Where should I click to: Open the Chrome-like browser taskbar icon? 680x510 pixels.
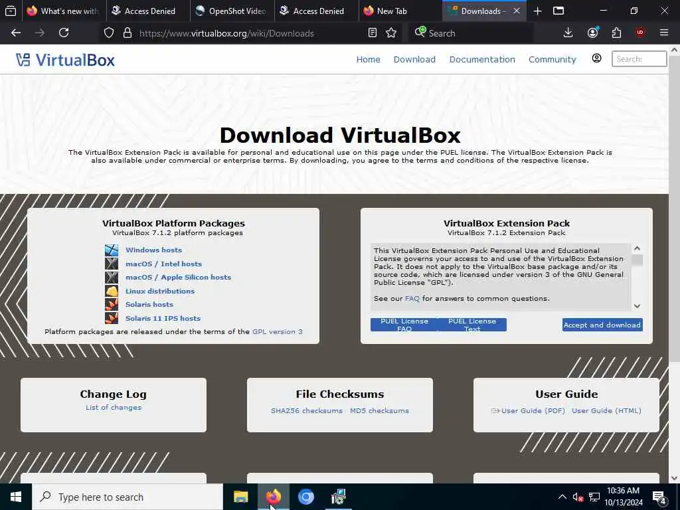[305, 497]
